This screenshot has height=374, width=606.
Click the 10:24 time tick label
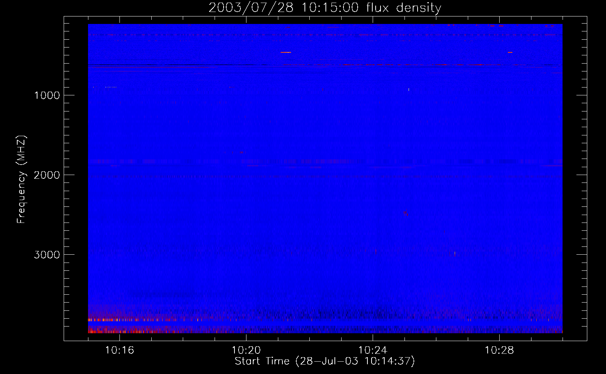pos(373,350)
